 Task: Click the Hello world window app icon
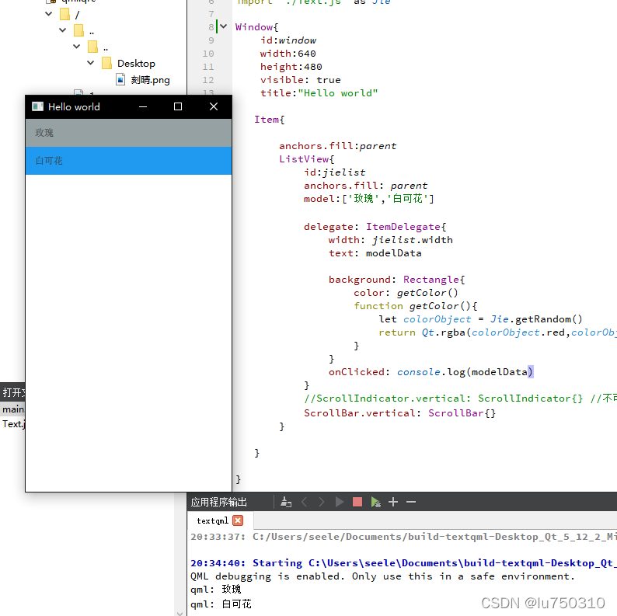(x=37, y=106)
